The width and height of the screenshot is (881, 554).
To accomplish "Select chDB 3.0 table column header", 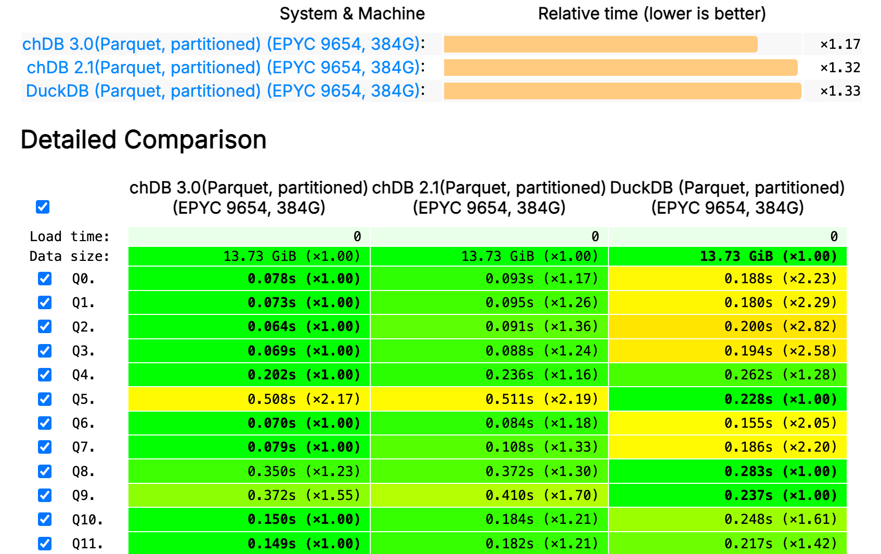I will click(249, 197).
